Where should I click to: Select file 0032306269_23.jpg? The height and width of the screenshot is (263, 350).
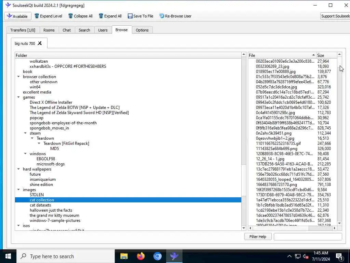coord(272,66)
